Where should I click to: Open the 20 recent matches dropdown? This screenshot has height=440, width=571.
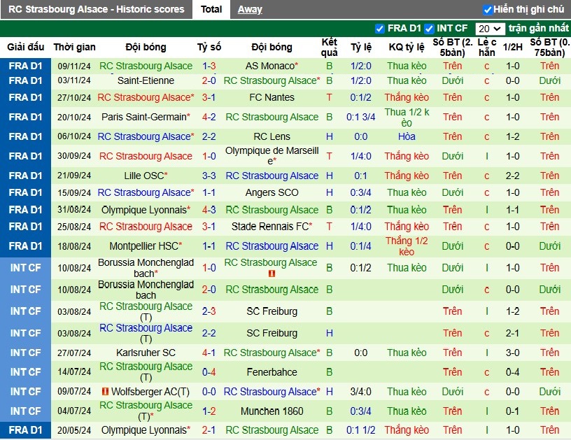click(x=490, y=29)
